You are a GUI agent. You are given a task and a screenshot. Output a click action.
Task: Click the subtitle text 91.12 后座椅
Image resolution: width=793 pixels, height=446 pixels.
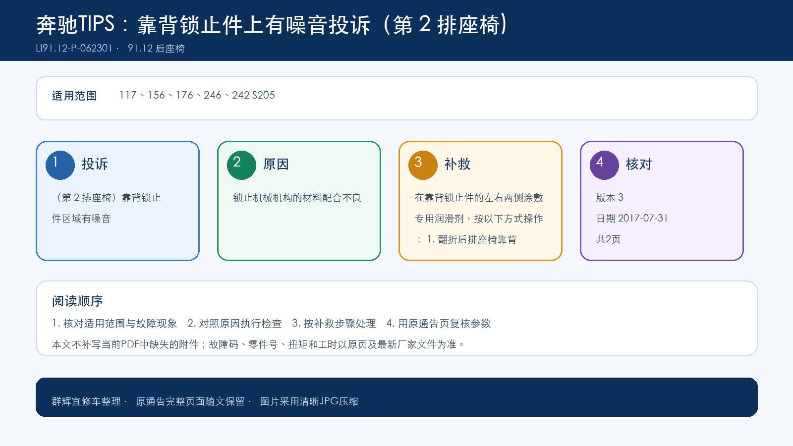[156, 48]
